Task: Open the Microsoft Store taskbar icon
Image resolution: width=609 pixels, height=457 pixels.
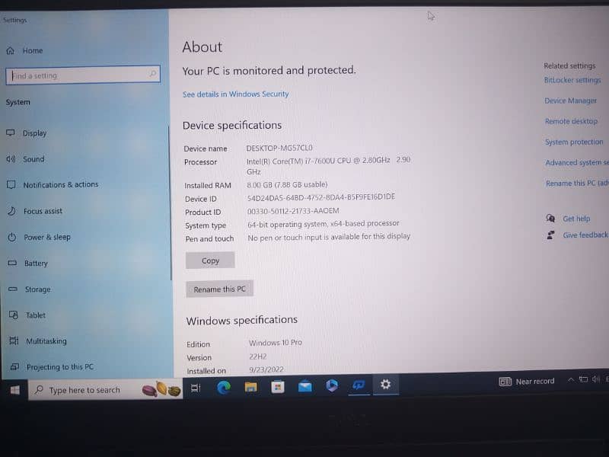Action: tap(278, 388)
